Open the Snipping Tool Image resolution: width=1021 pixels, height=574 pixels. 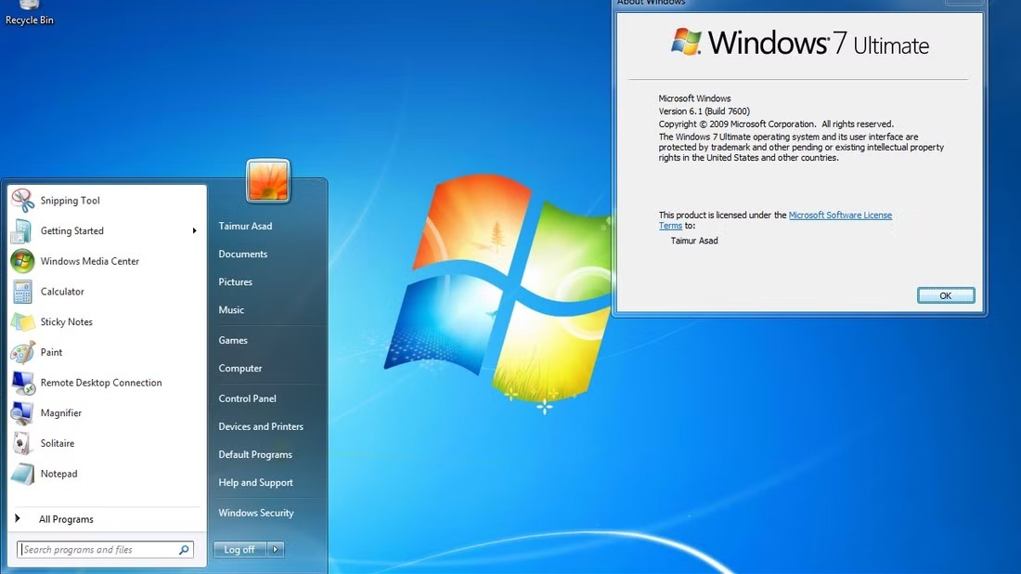(x=70, y=200)
